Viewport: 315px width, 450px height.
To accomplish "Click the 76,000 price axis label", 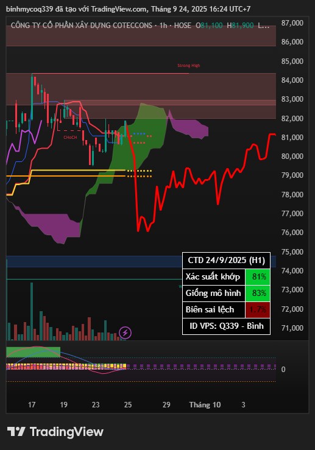I will pyautogui.click(x=292, y=232).
